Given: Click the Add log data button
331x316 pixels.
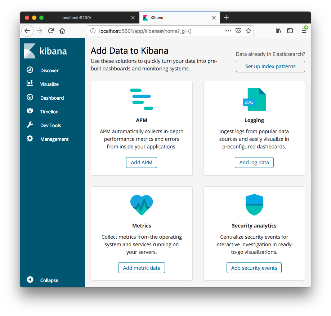Looking at the screenshot, I should [254, 163].
